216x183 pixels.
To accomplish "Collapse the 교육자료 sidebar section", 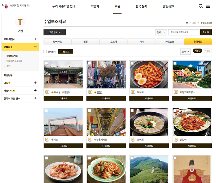I will (35, 47).
